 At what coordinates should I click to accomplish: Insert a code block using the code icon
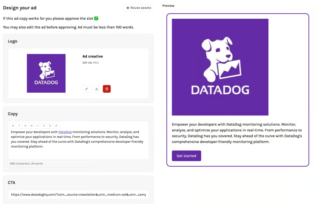pyautogui.click(x=38, y=126)
